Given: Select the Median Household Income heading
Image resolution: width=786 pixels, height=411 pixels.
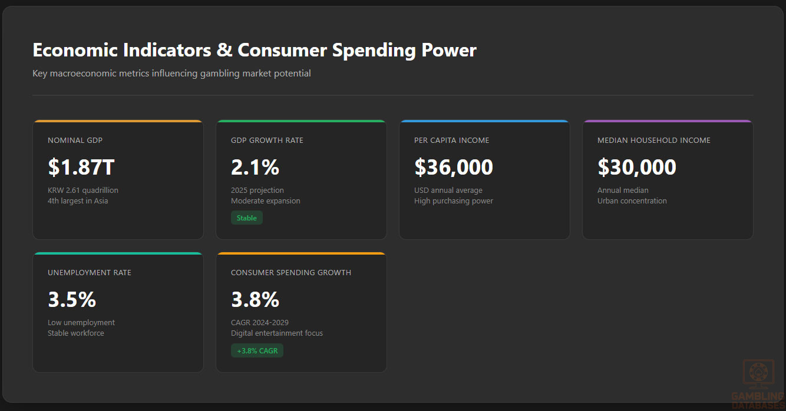Looking at the screenshot, I should pos(653,140).
